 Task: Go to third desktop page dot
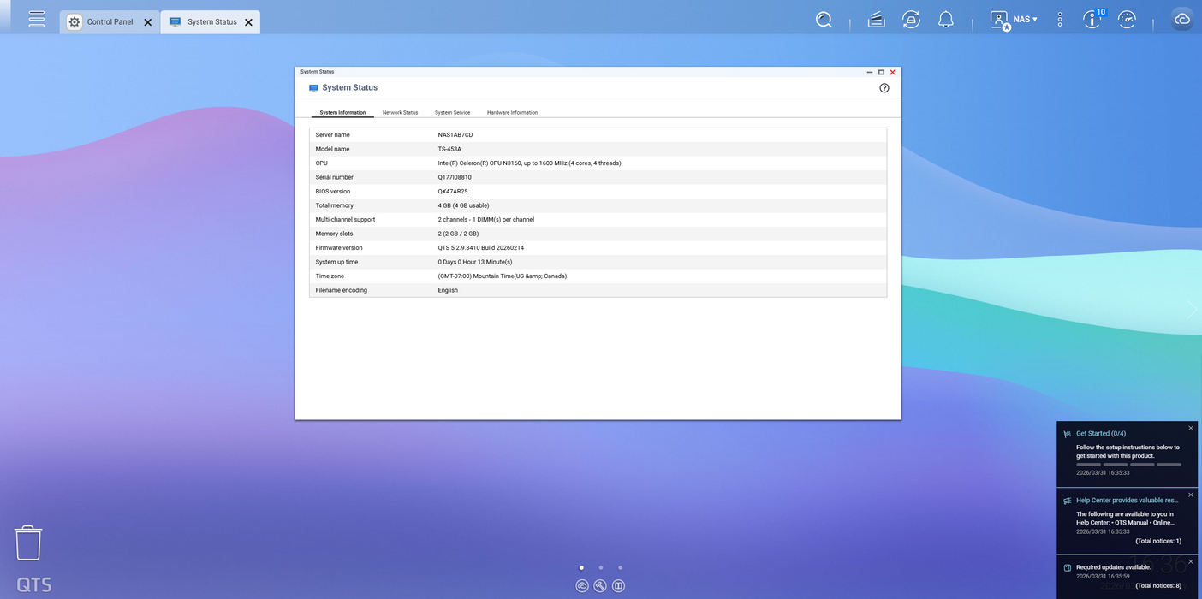(x=620, y=567)
